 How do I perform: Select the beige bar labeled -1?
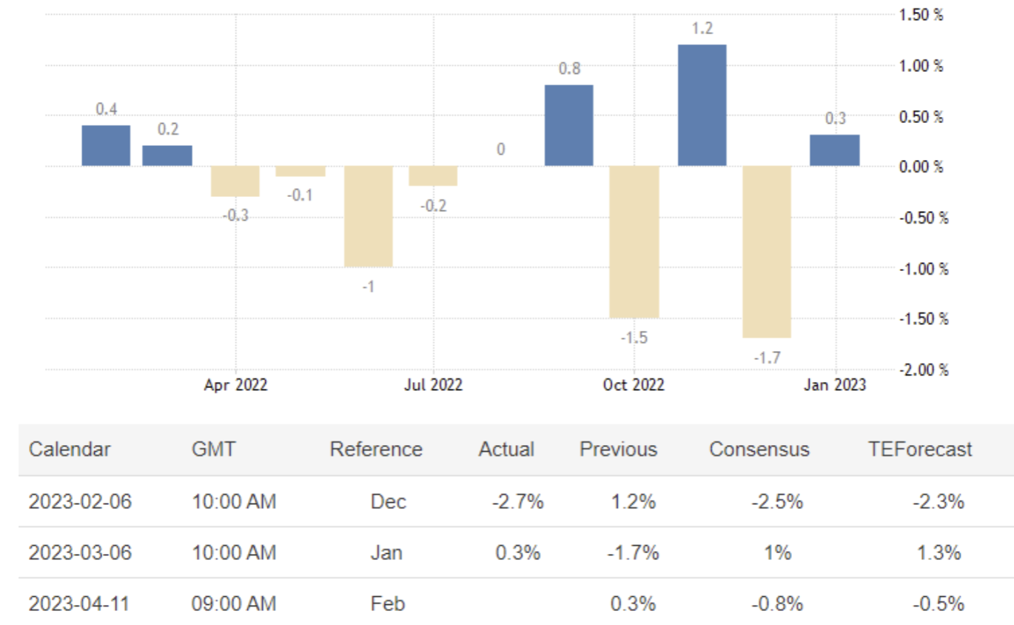368,216
